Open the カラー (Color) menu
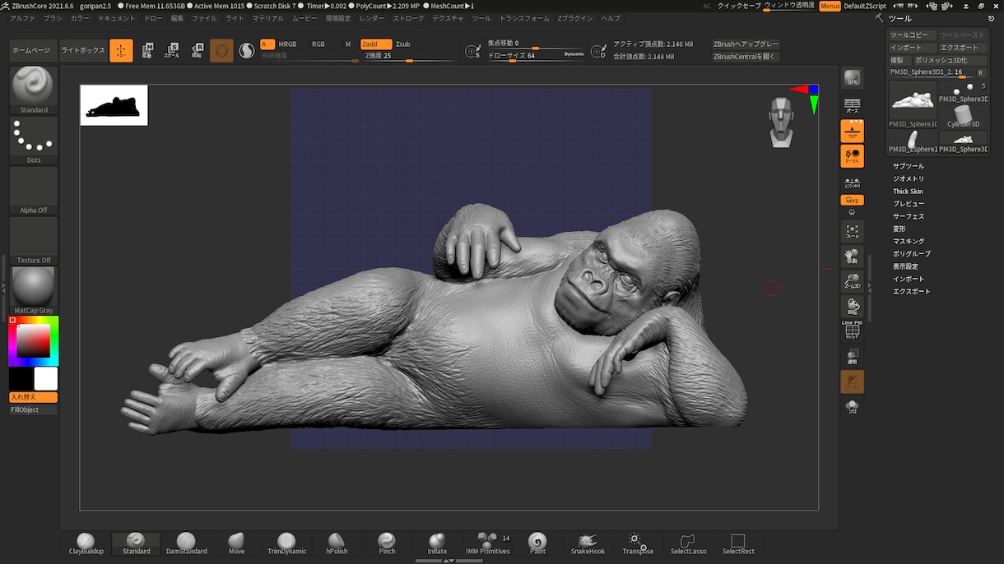This screenshot has height=564, width=1004. (80, 18)
